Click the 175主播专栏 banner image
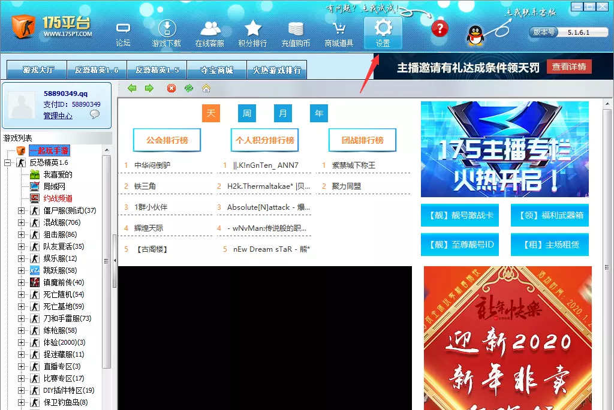The width and height of the screenshot is (614, 410). pyautogui.click(x=505, y=149)
